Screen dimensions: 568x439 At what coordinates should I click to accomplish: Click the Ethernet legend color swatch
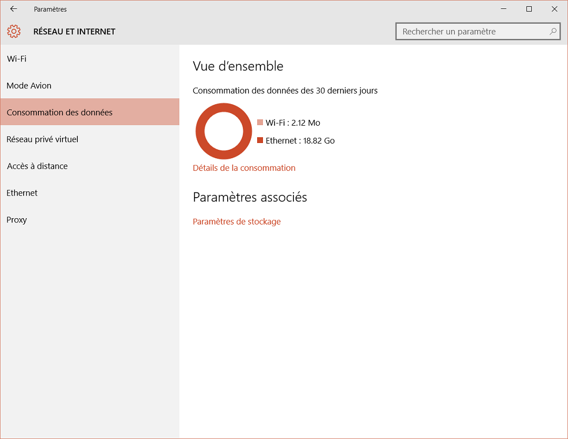click(260, 140)
